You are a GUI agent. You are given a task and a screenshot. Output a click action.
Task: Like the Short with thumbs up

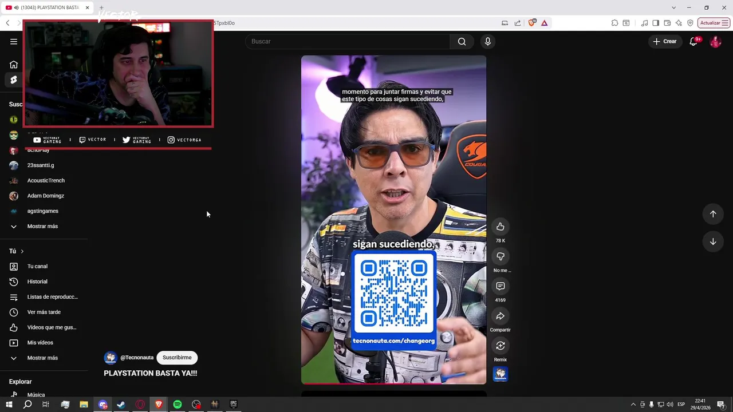(x=501, y=227)
